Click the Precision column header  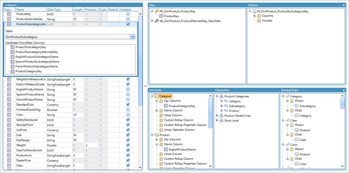[91, 10]
